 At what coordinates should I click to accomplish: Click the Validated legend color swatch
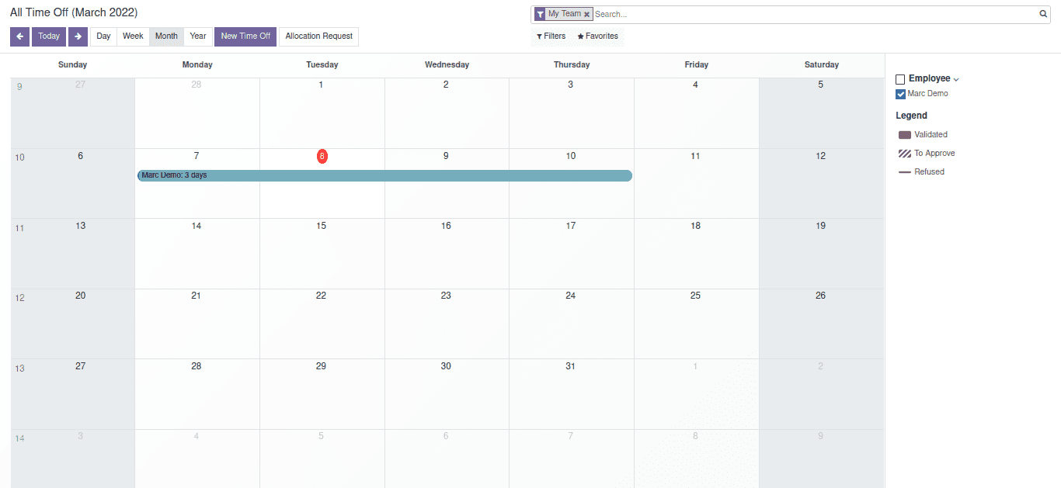[904, 135]
